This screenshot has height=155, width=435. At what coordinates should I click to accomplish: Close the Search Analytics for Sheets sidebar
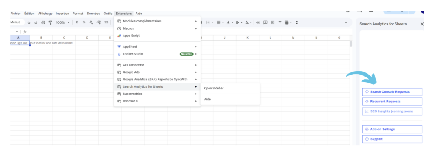pyautogui.click(x=422, y=24)
